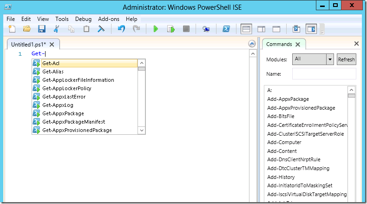This screenshot has height=204, width=367.
Task: Select Add-DnsClientNrptRule command
Action: 294,159
